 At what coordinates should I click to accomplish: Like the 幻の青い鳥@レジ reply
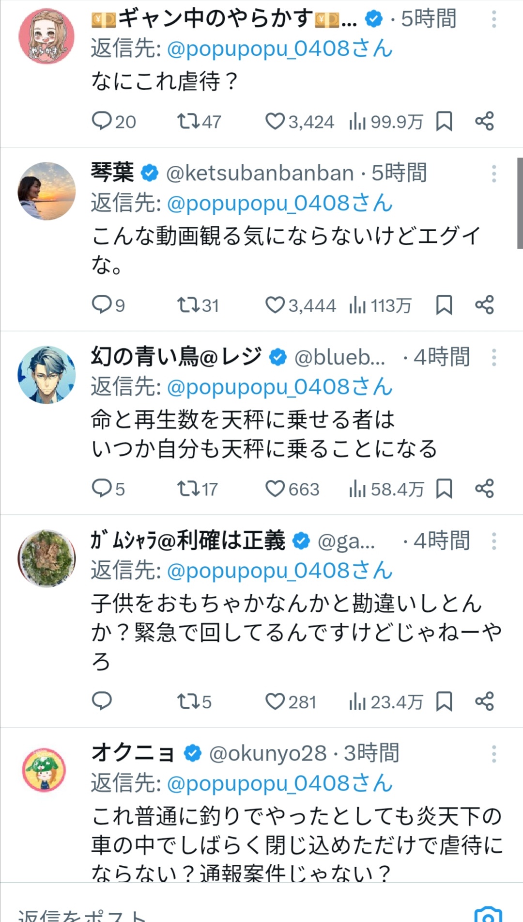coord(275,489)
